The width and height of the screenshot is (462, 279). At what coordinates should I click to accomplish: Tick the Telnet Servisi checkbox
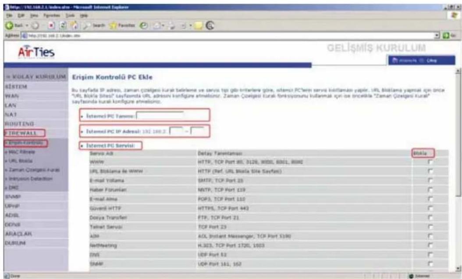(430, 226)
